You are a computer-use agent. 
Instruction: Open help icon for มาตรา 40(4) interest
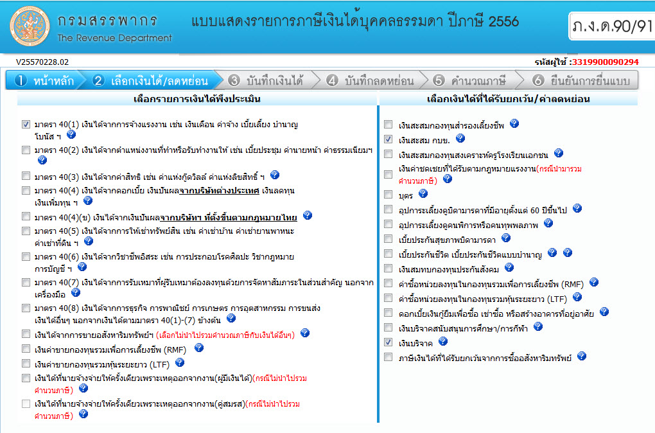point(88,200)
